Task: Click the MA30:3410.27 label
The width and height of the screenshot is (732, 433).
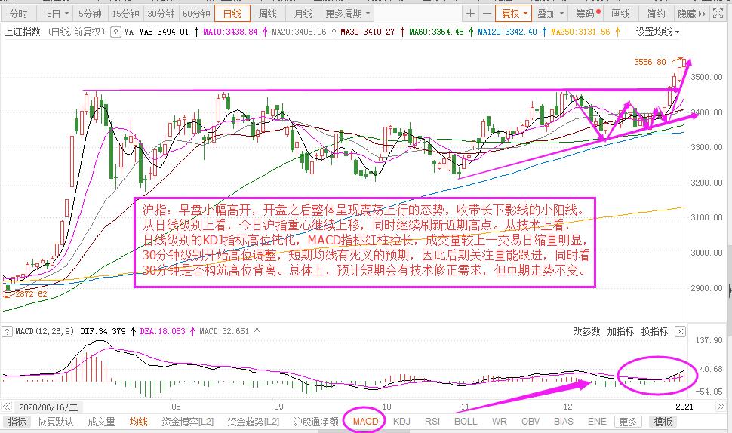Action: pos(368,32)
